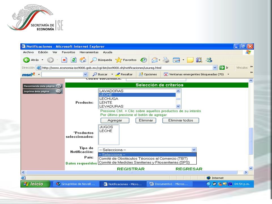Click inside the address URL field
272x204 pixels.
point(125,68)
